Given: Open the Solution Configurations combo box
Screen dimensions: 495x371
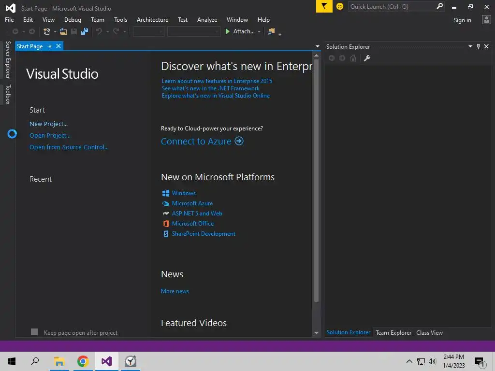Looking at the screenshot, I should pyautogui.click(x=148, y=31).
